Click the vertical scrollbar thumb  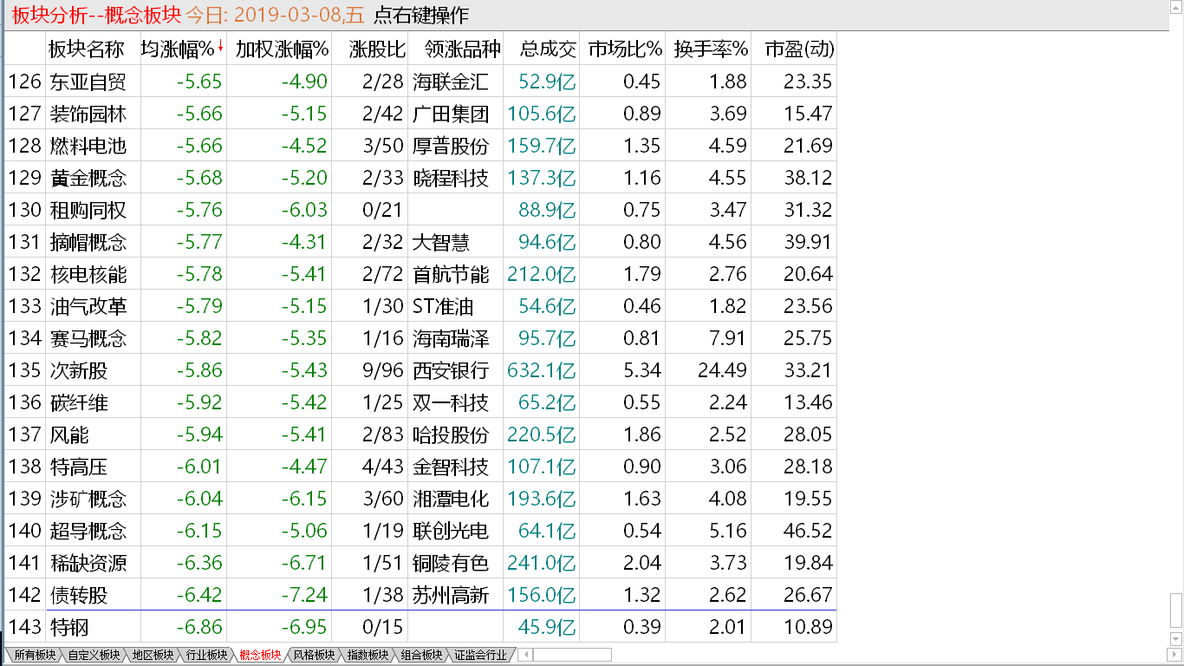coord(1176,610)
